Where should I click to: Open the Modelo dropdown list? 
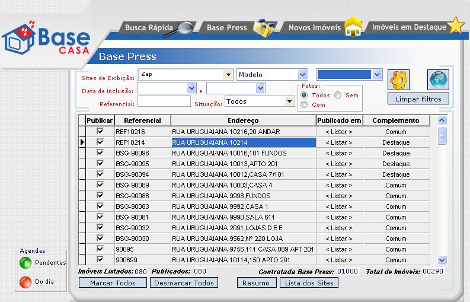[x=303, y=75]
